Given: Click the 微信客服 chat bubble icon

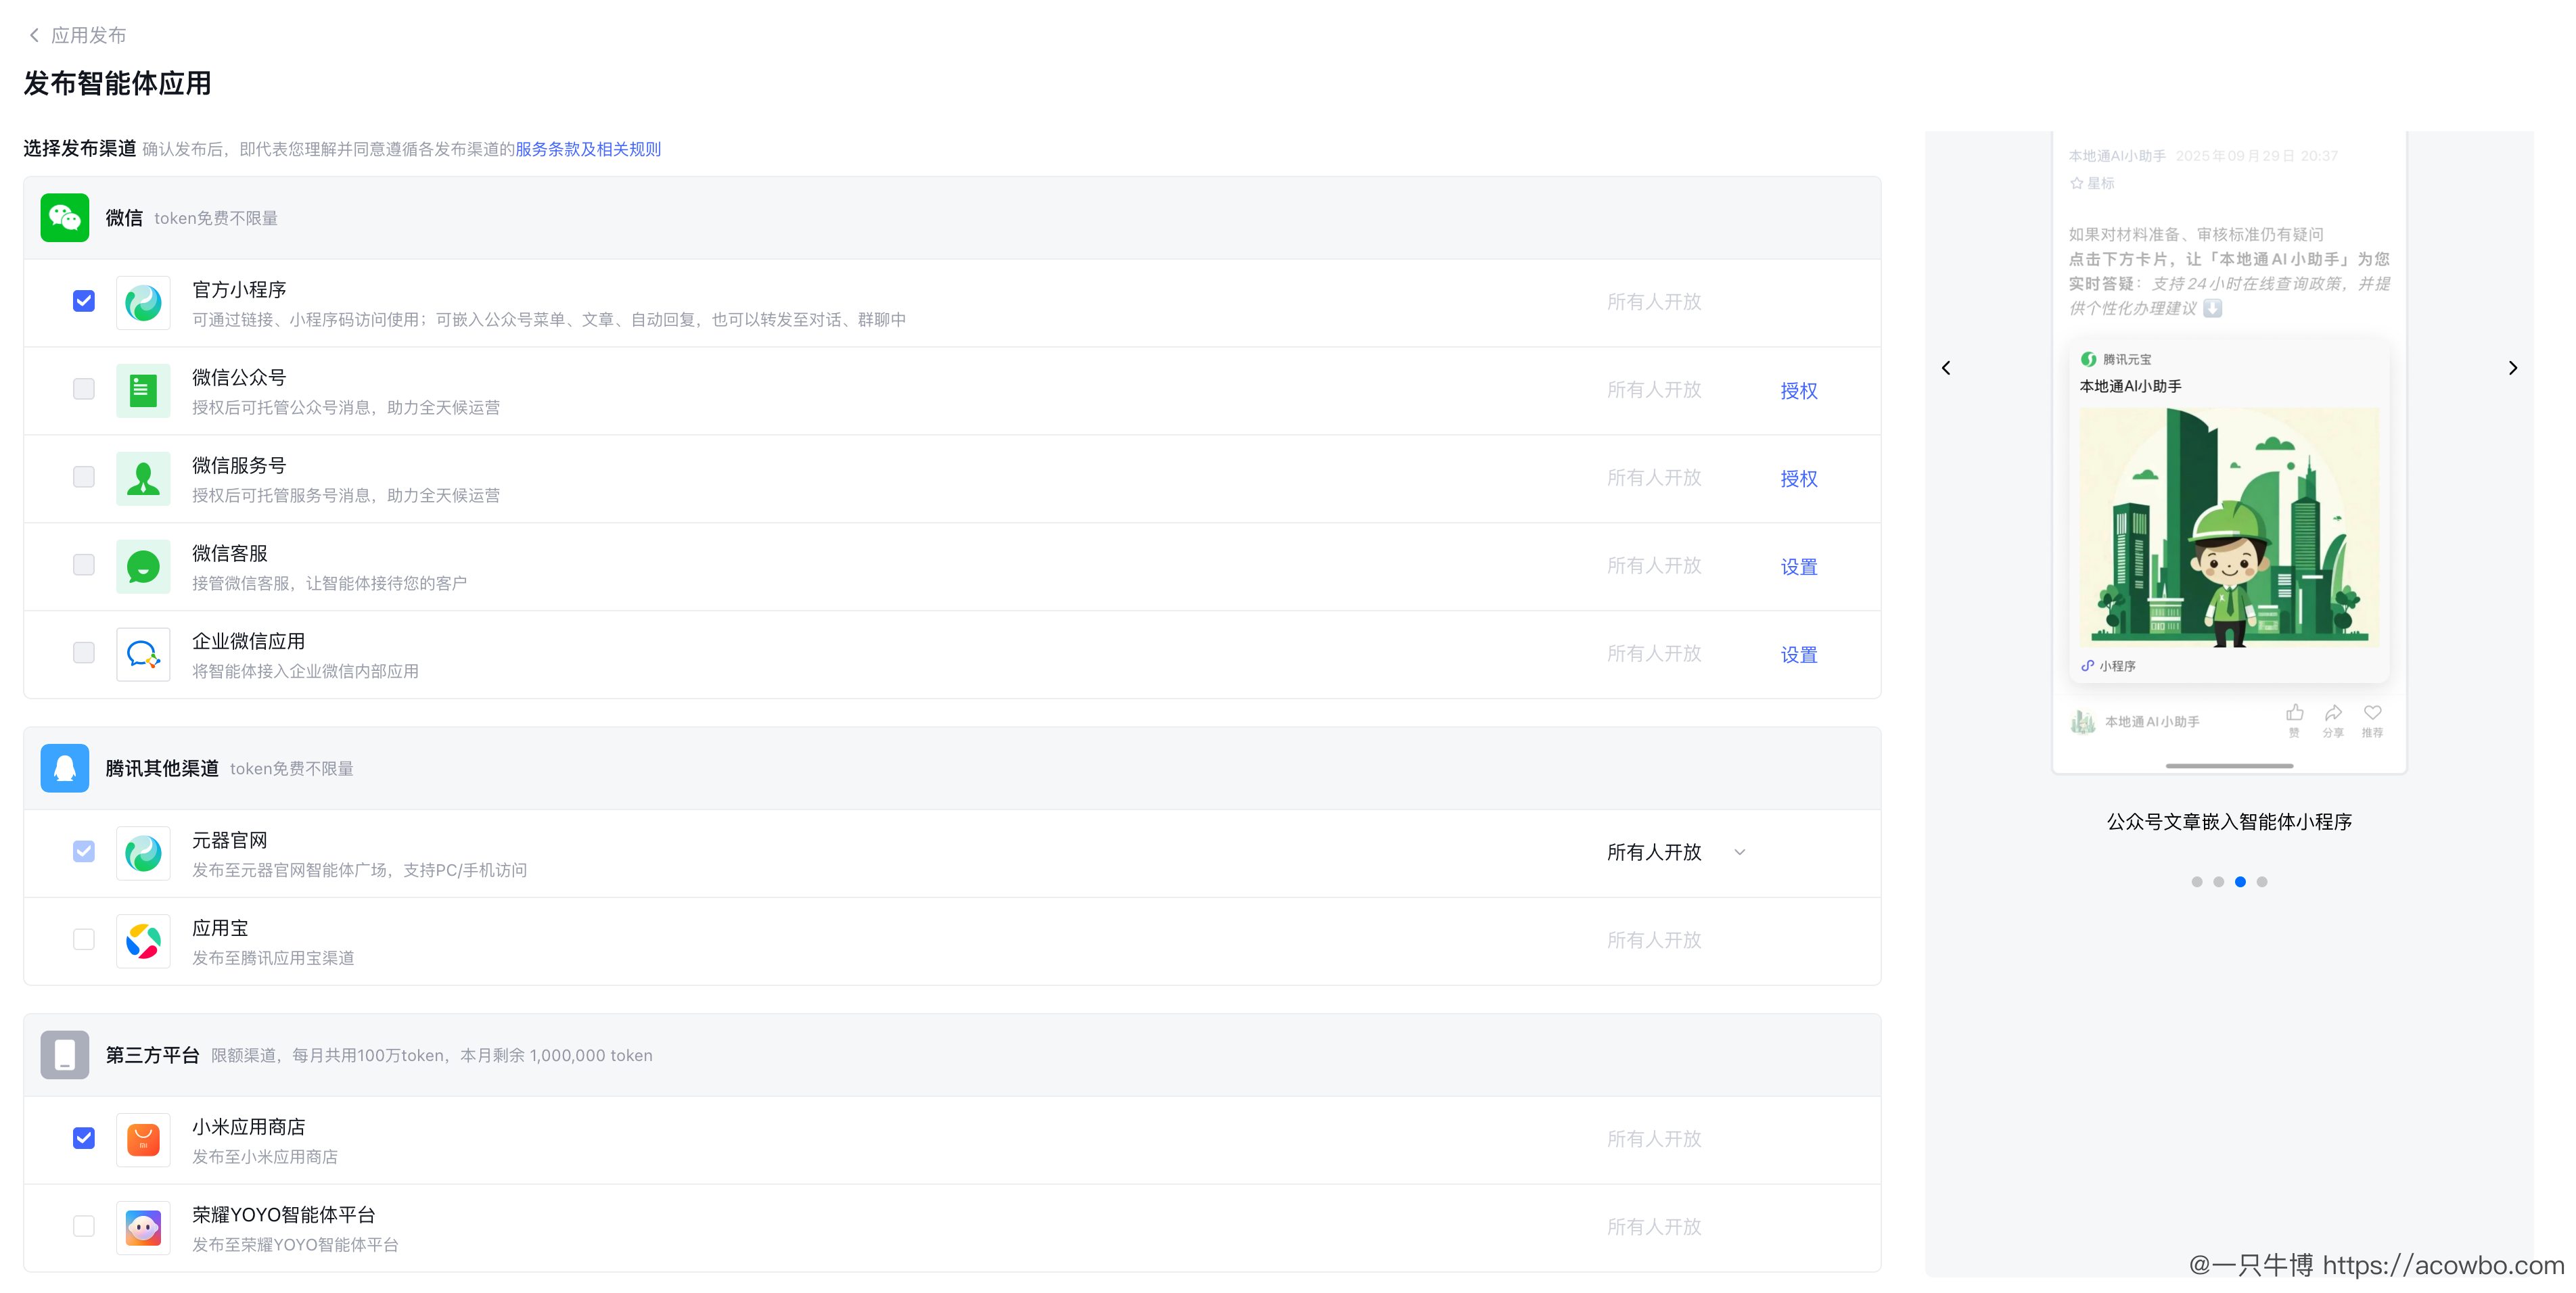Looking at the screenshot, I should pyautogui.click(x=143, y=566).
